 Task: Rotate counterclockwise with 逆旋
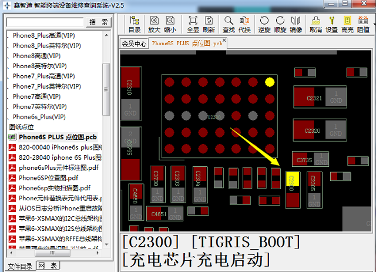click(x=264, y=24)
